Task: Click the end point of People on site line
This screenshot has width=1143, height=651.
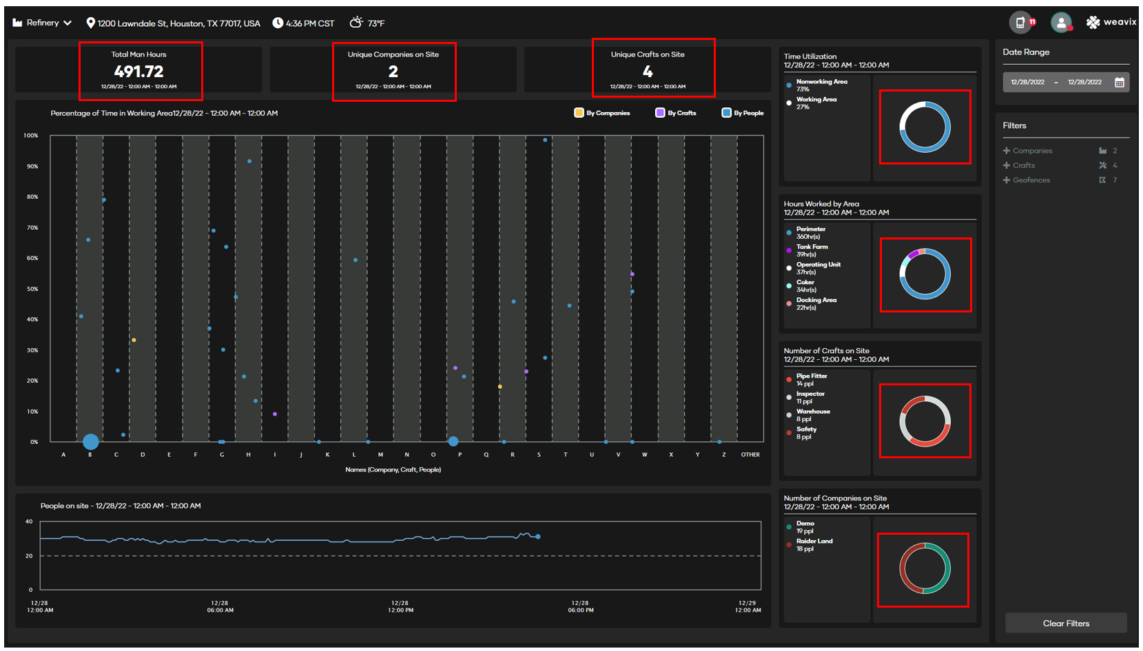Action: [538, 537]
